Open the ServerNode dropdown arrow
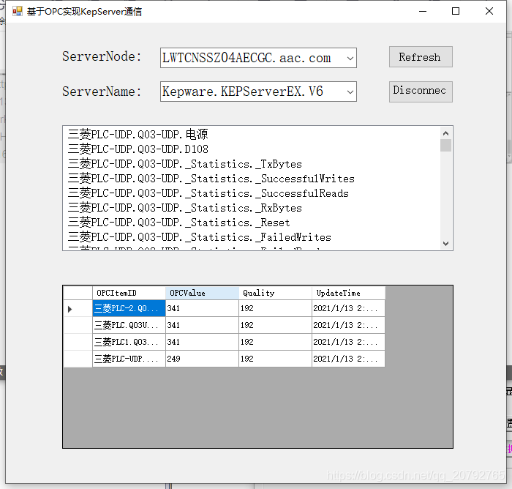 tap(350, 58)
